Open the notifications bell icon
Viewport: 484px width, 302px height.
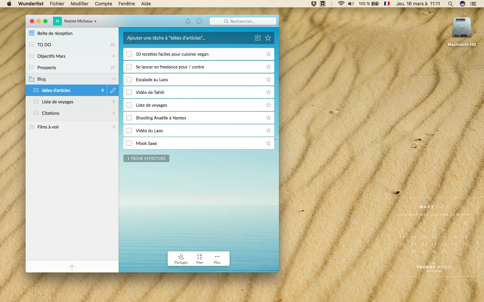tap(188, 21)
